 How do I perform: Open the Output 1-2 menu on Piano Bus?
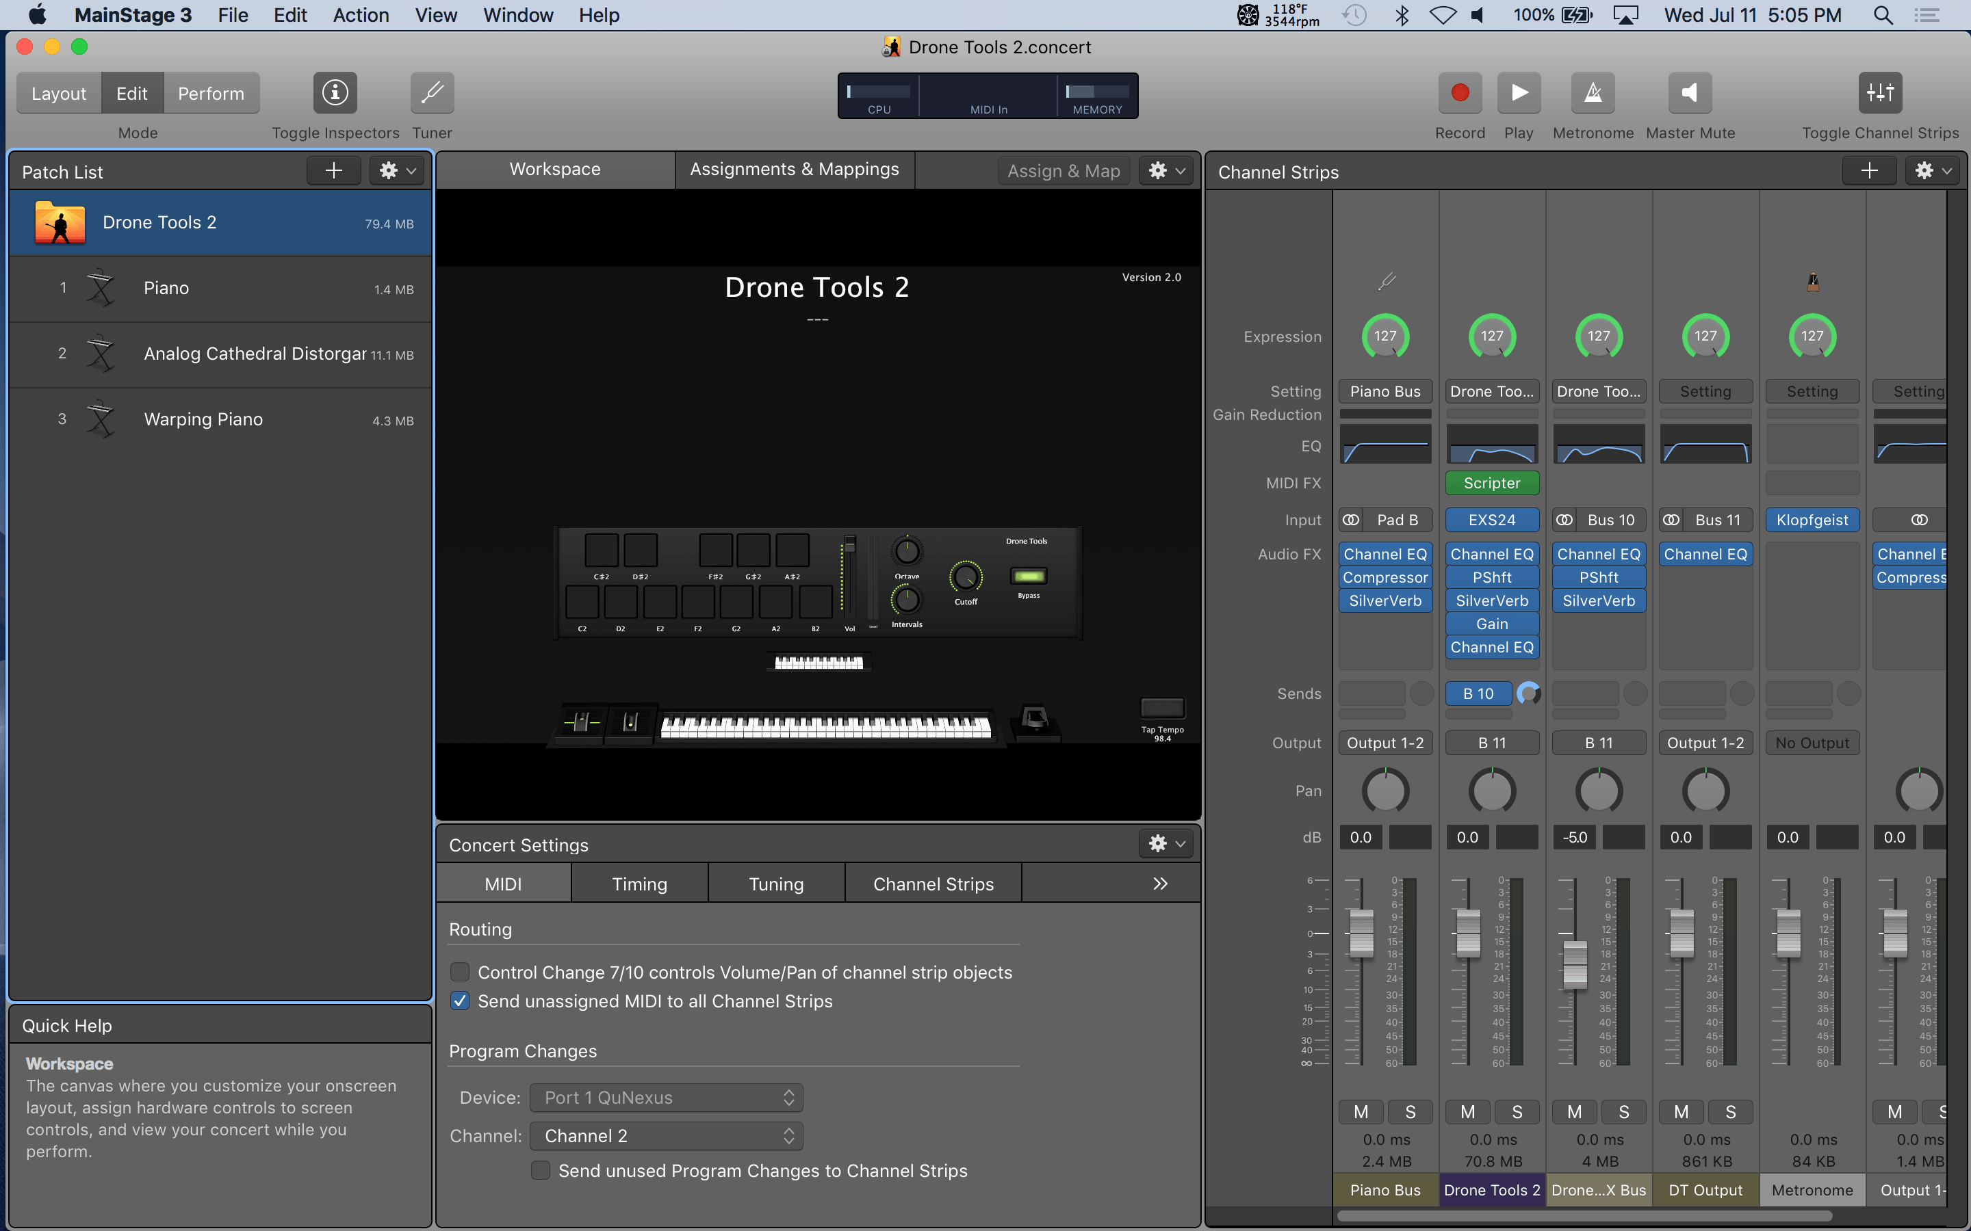(1385, 743)
